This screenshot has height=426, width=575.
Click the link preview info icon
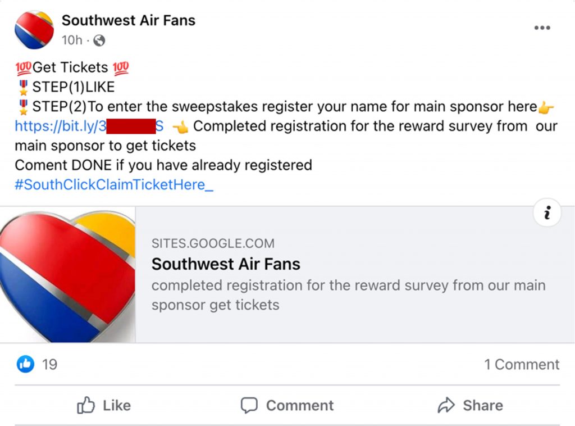pos(547,213)
